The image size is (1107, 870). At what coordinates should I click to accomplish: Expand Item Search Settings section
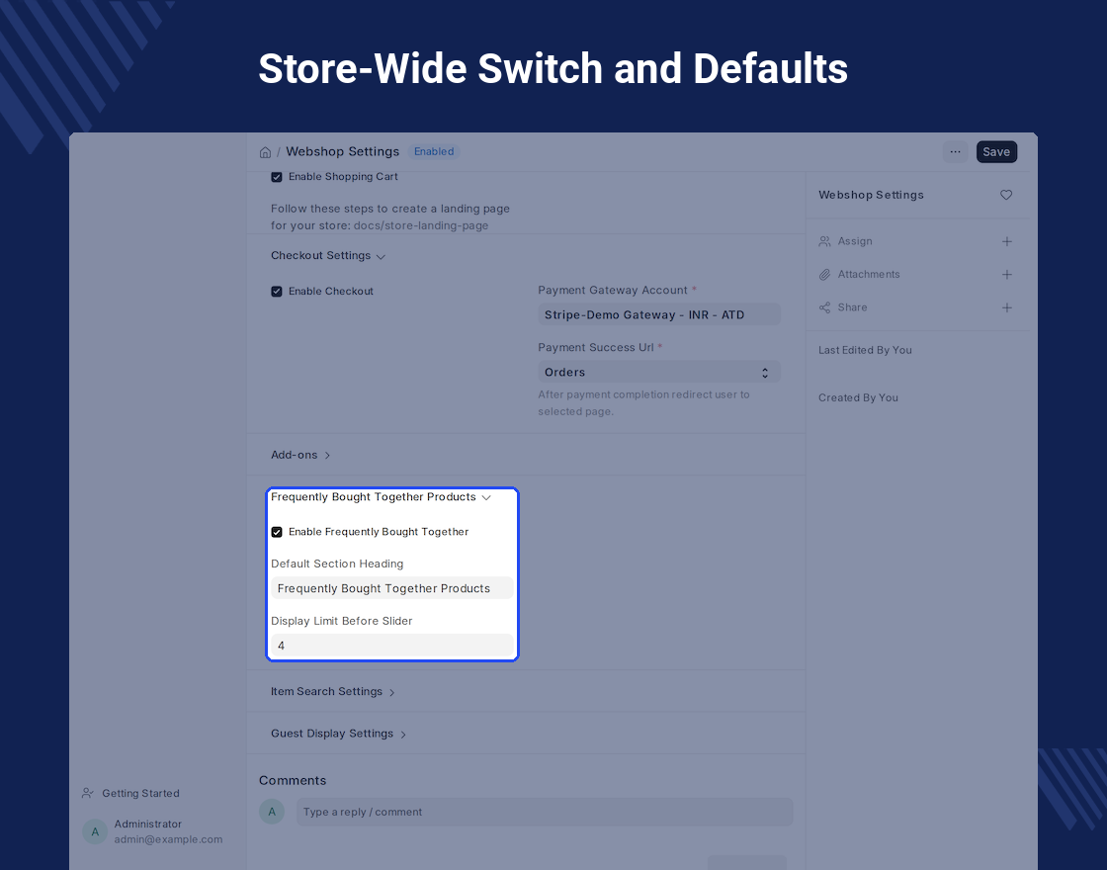tap(332, 691)
